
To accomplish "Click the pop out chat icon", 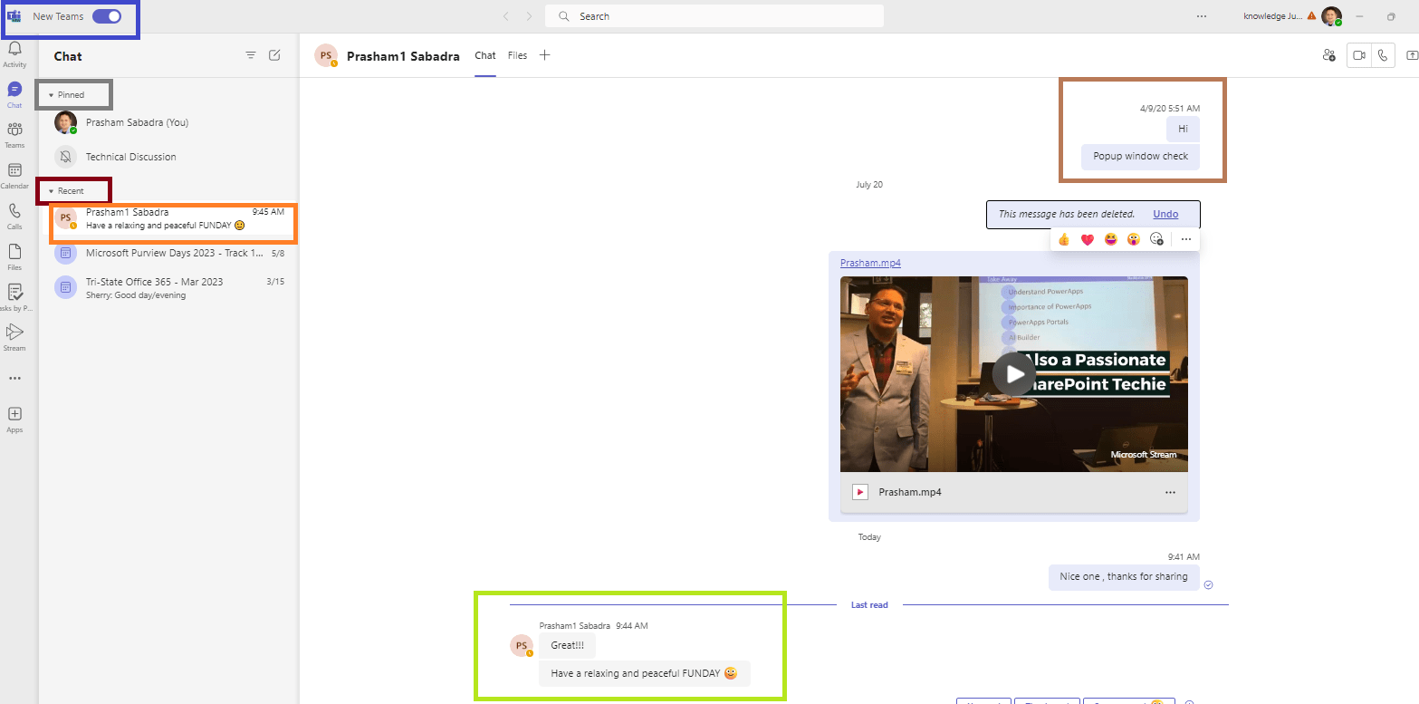I will tap(1412, 55).
